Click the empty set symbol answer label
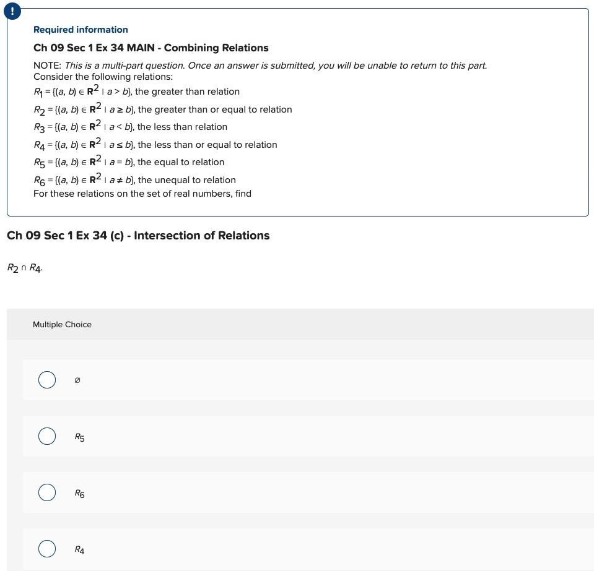The width and height of the screenshot is (594, 571). pyautogui.click(x=77, y=380)
